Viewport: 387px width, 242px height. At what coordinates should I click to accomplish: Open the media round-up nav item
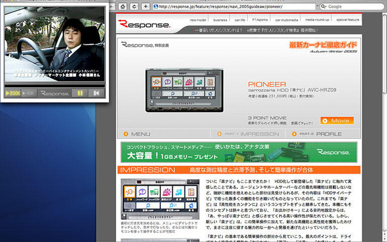[317, 19]
